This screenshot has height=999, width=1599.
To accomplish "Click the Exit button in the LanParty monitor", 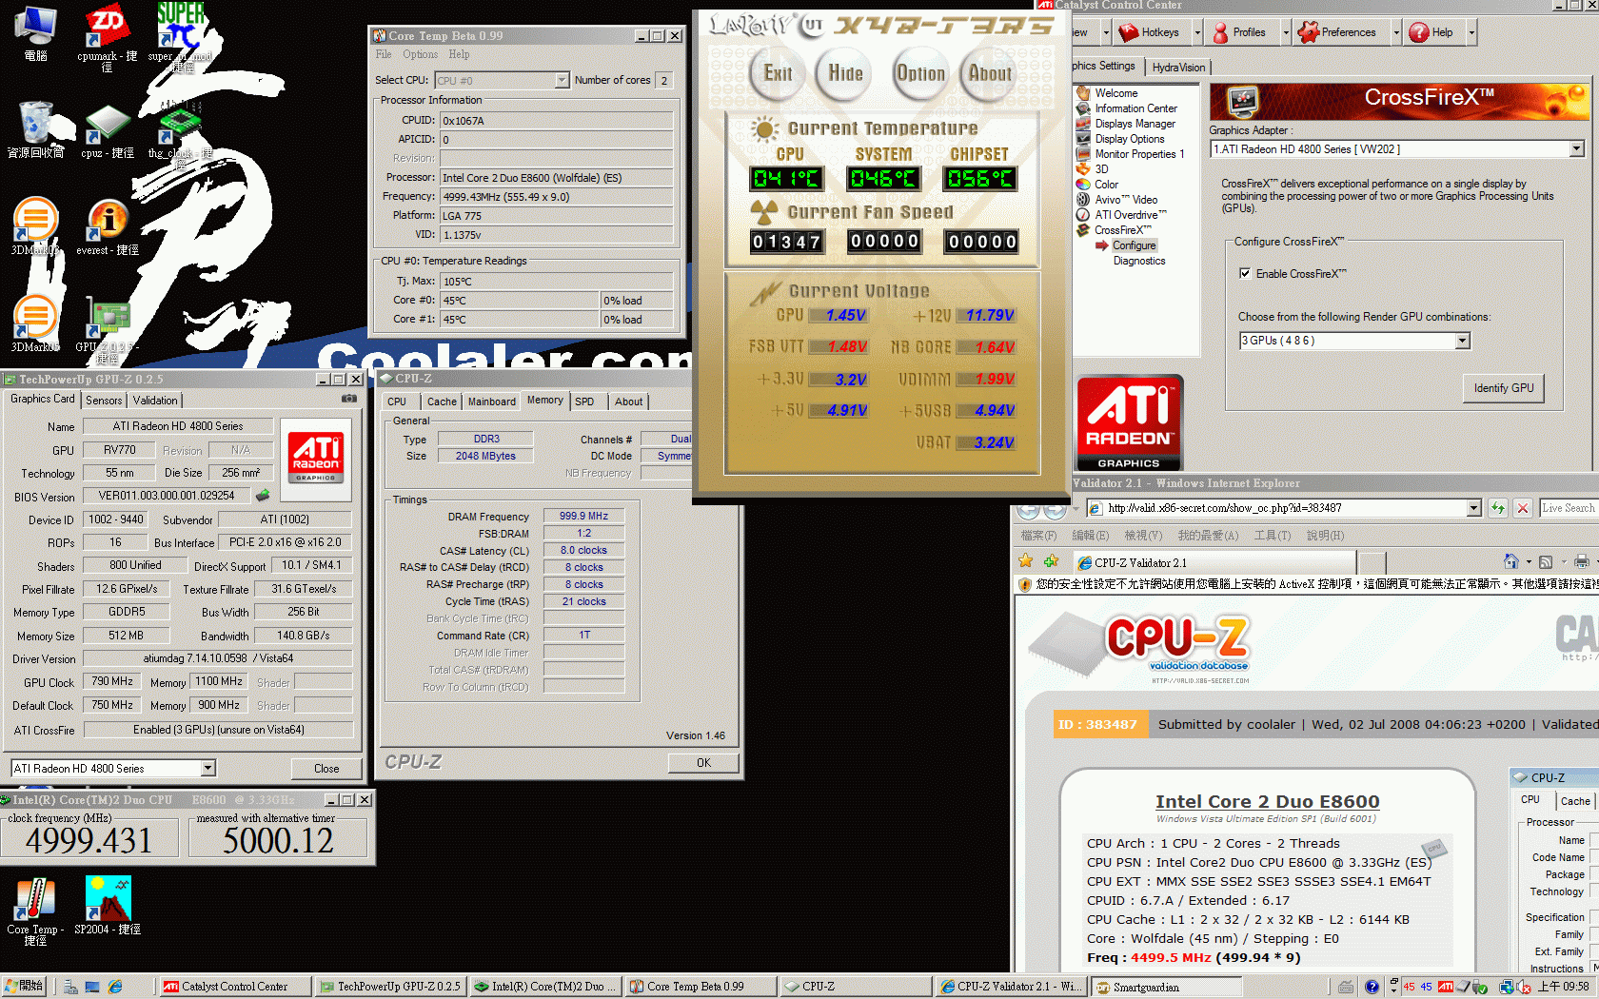I will 779,73.
